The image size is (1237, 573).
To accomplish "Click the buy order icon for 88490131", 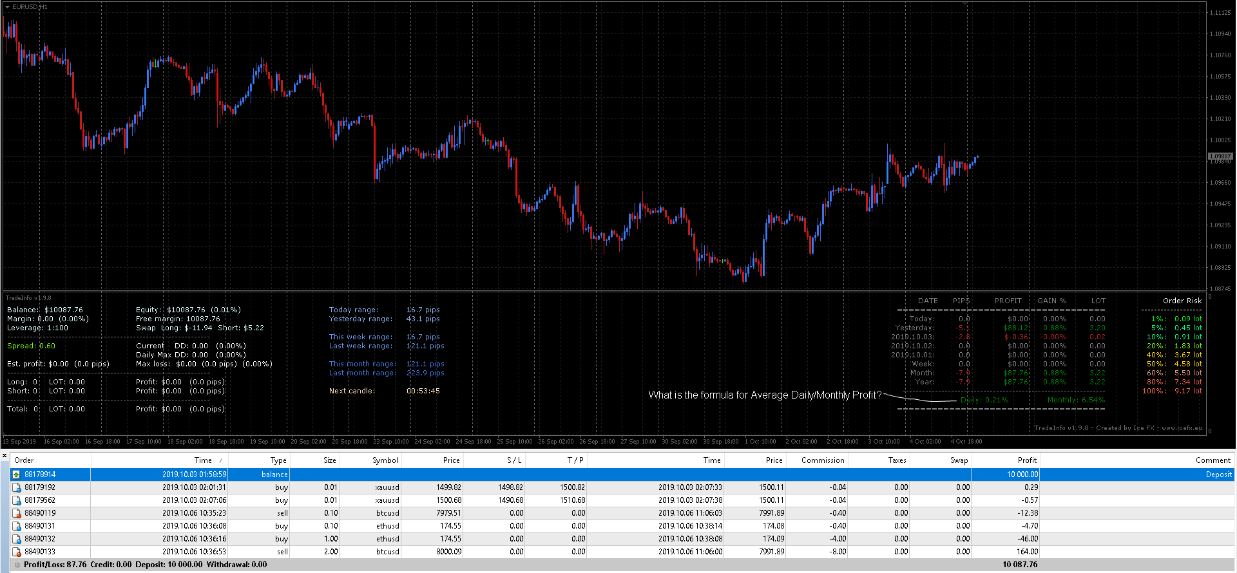I will (x=17, y=526).
